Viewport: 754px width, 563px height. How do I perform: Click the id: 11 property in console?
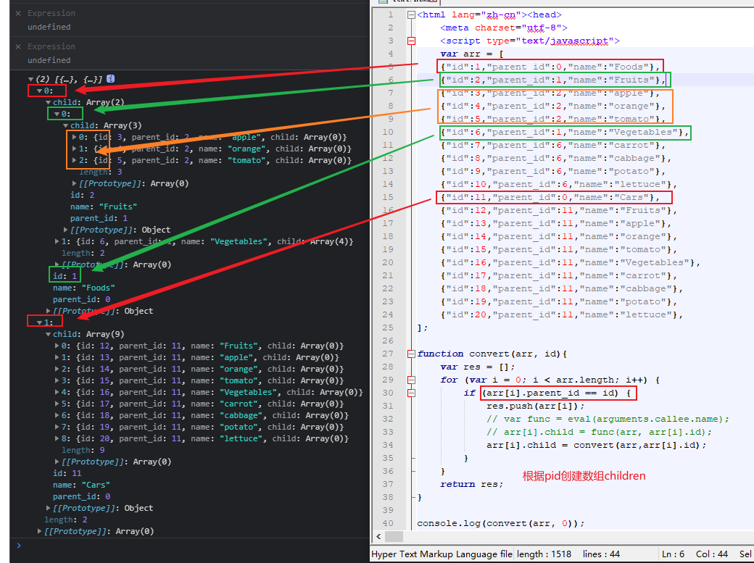pos(67,474)
